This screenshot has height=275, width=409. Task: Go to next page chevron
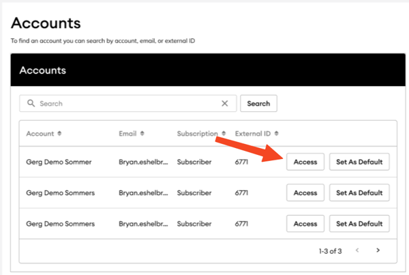pyautogui.click(x=378, y=250)
